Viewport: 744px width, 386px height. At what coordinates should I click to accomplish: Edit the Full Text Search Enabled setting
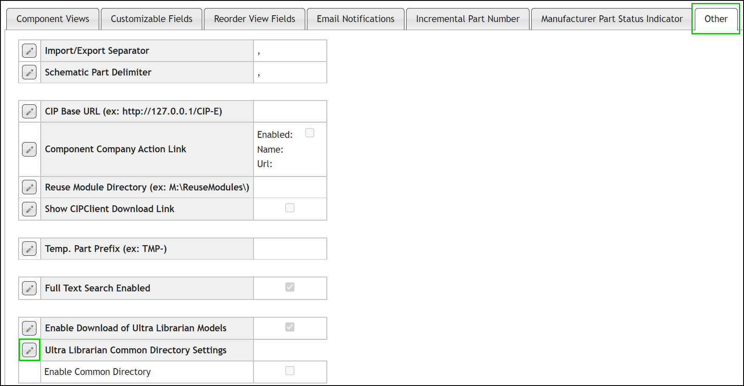[29, 288]
